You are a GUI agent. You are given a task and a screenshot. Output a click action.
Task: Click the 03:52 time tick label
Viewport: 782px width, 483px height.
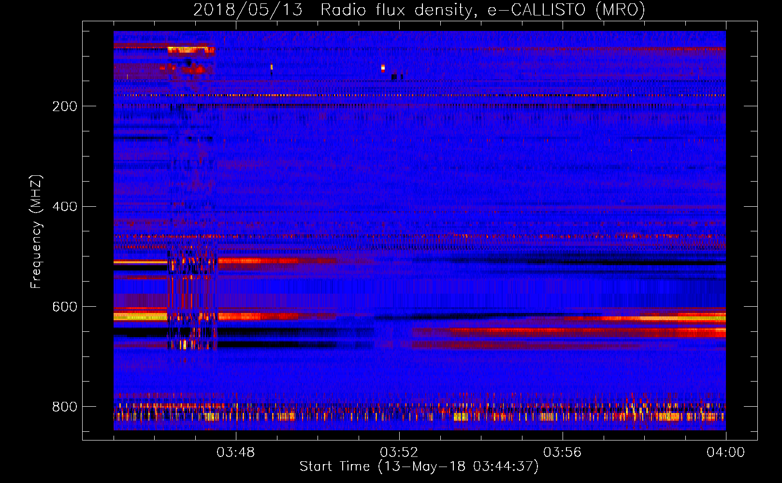click(399, 453)
